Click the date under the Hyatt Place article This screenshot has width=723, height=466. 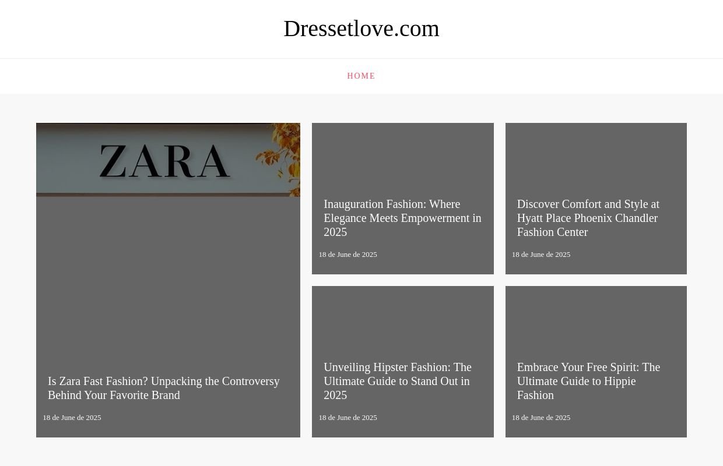(541, 255)
